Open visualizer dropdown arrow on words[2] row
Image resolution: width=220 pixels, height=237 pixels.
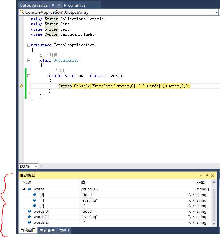[193, 222]
